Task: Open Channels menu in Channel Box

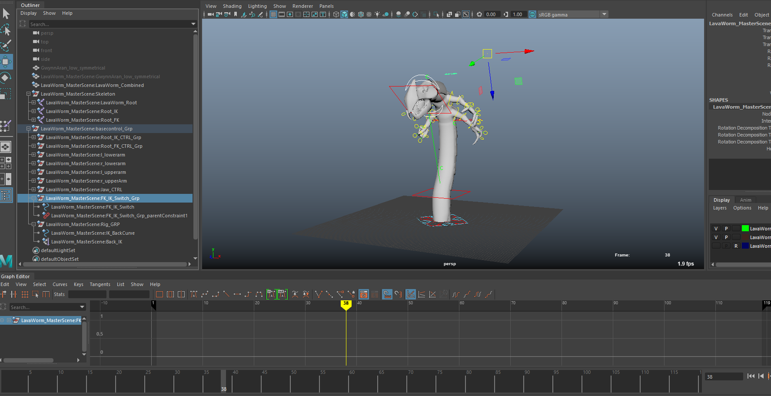Action: click(x=722, y=15)
